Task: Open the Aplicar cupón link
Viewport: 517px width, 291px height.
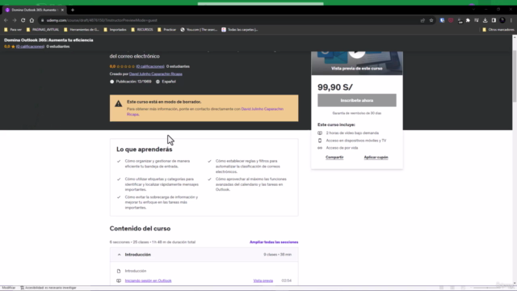Action: (x=376, y=158)
